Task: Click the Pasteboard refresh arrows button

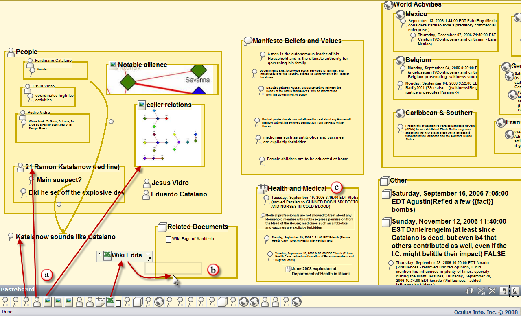Action: (x=470, y=290)
